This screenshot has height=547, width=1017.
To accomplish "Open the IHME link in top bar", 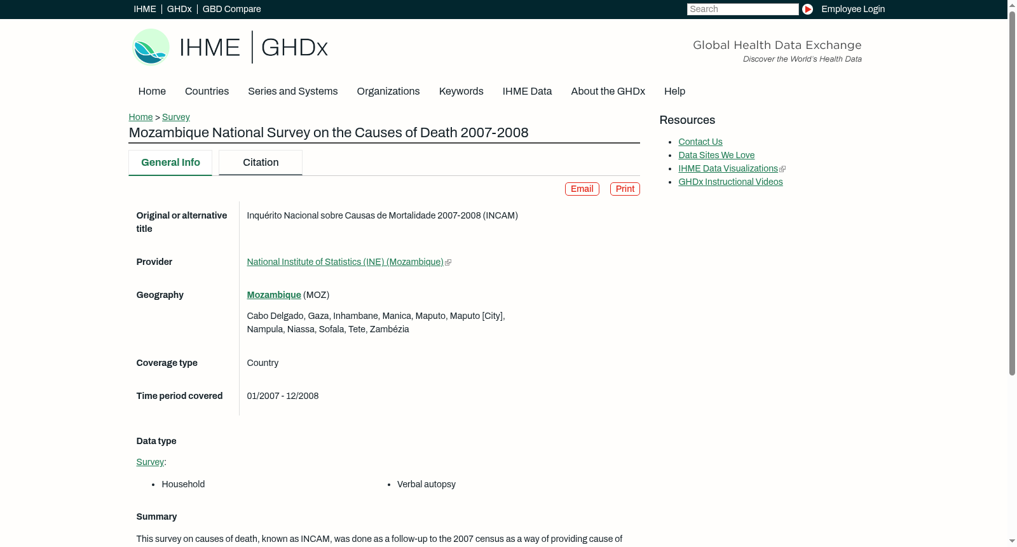I will pos(145,9).
